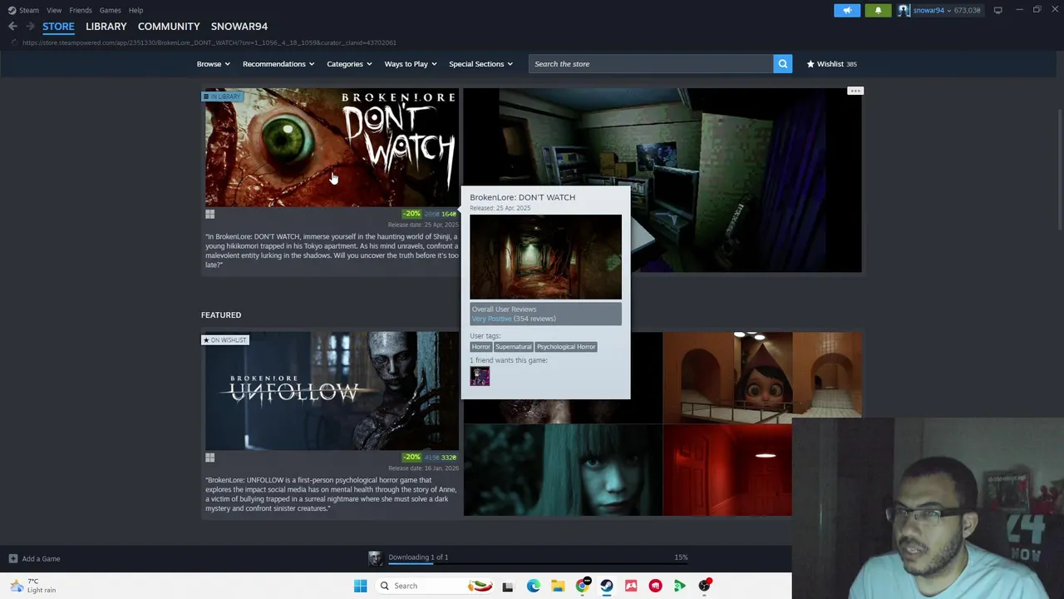This screenshot has width=1064, height=599.
Task: Click the Add a Game plus icon
Action: click(12, 558)
